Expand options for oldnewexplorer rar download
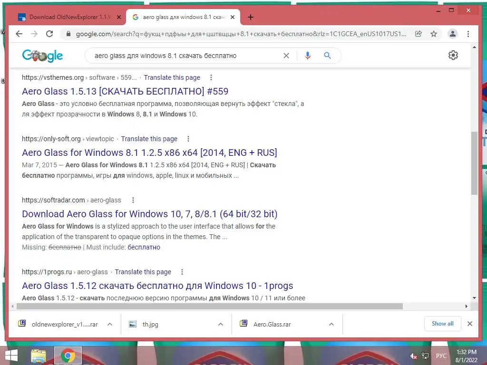Viewport: 487px width, 365px height. pos(110,324)
